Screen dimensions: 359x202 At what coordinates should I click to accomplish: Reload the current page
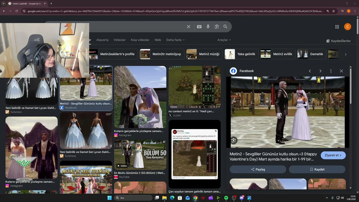(x=17, y=11)
